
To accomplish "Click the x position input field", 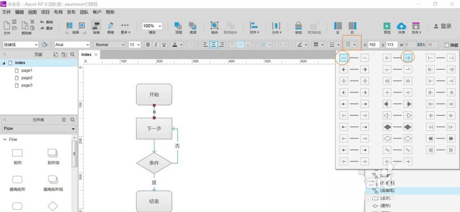I will (x=374, y=45).
